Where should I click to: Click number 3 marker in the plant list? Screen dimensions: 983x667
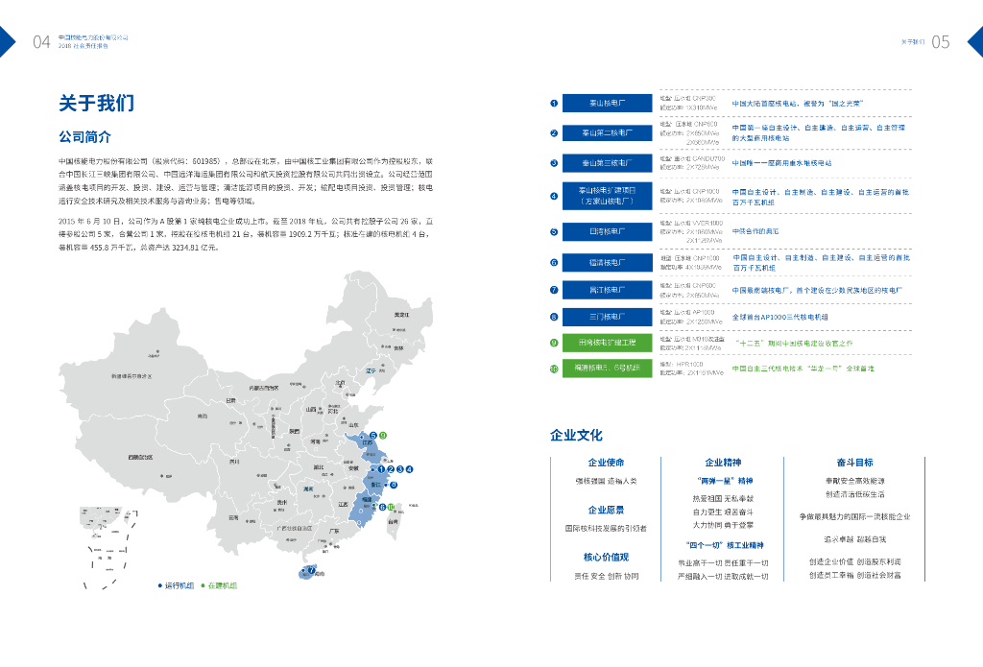(554, 163)
